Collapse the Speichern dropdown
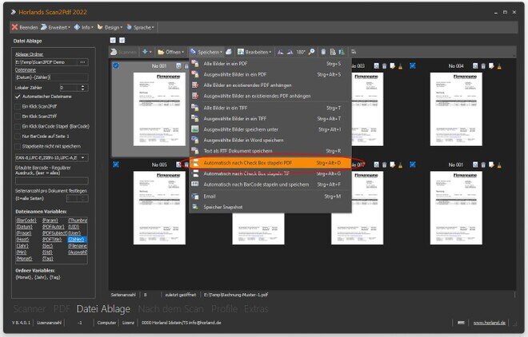This screenshot has height=337, width=528. coord(206,52)
